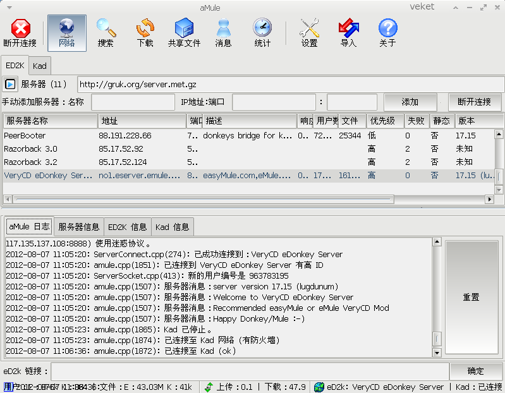Focus the eD2k 链接 link input field
This screenshot has height=393, width=505.
(250, 371)
